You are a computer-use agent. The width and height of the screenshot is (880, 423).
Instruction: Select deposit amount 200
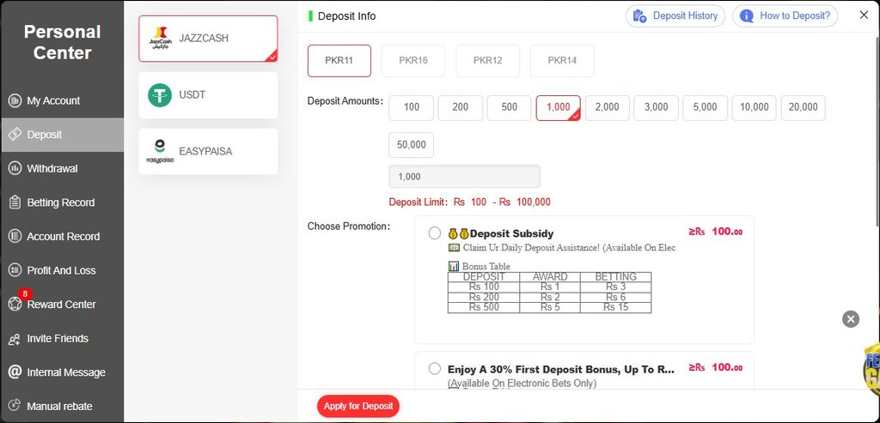point(461,107)
